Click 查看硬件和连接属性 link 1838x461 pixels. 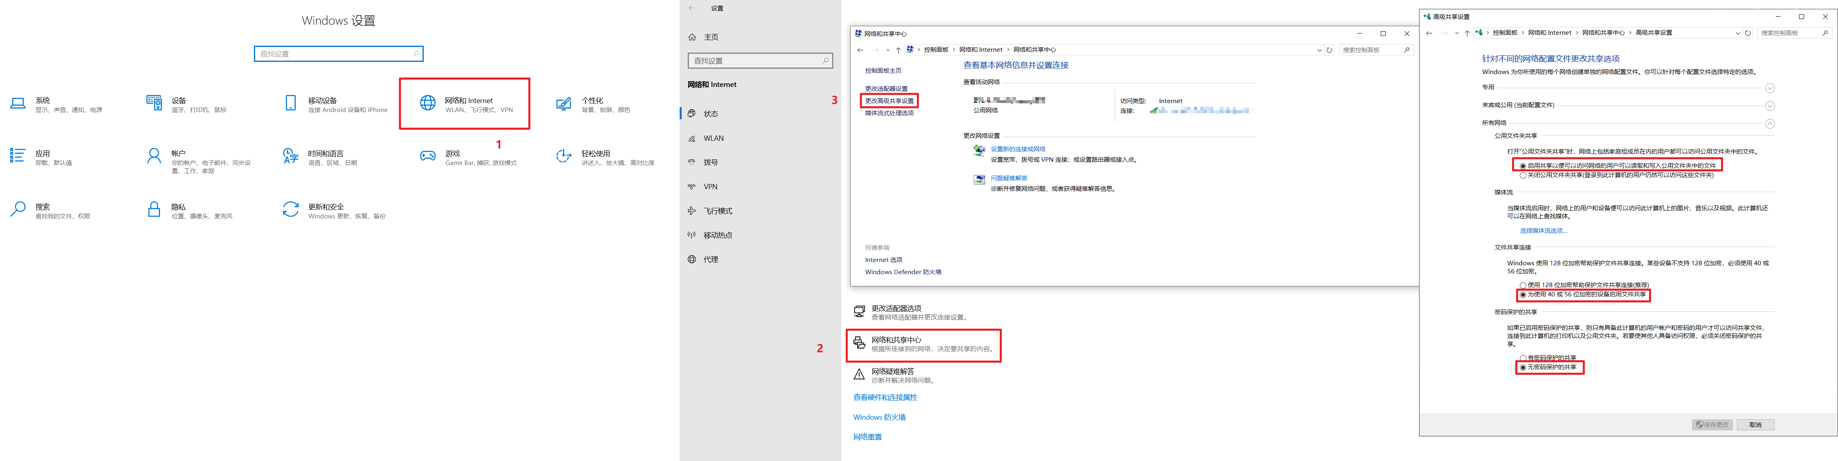click(885, 398)
